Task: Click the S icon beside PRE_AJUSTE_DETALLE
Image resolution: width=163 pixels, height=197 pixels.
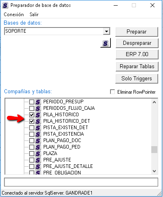Action: (38, 166)
